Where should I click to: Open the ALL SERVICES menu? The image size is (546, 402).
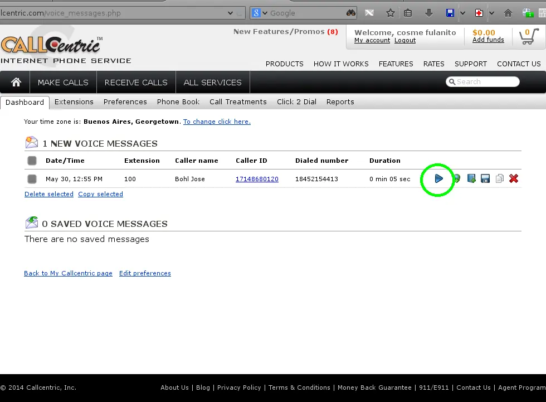213,83
